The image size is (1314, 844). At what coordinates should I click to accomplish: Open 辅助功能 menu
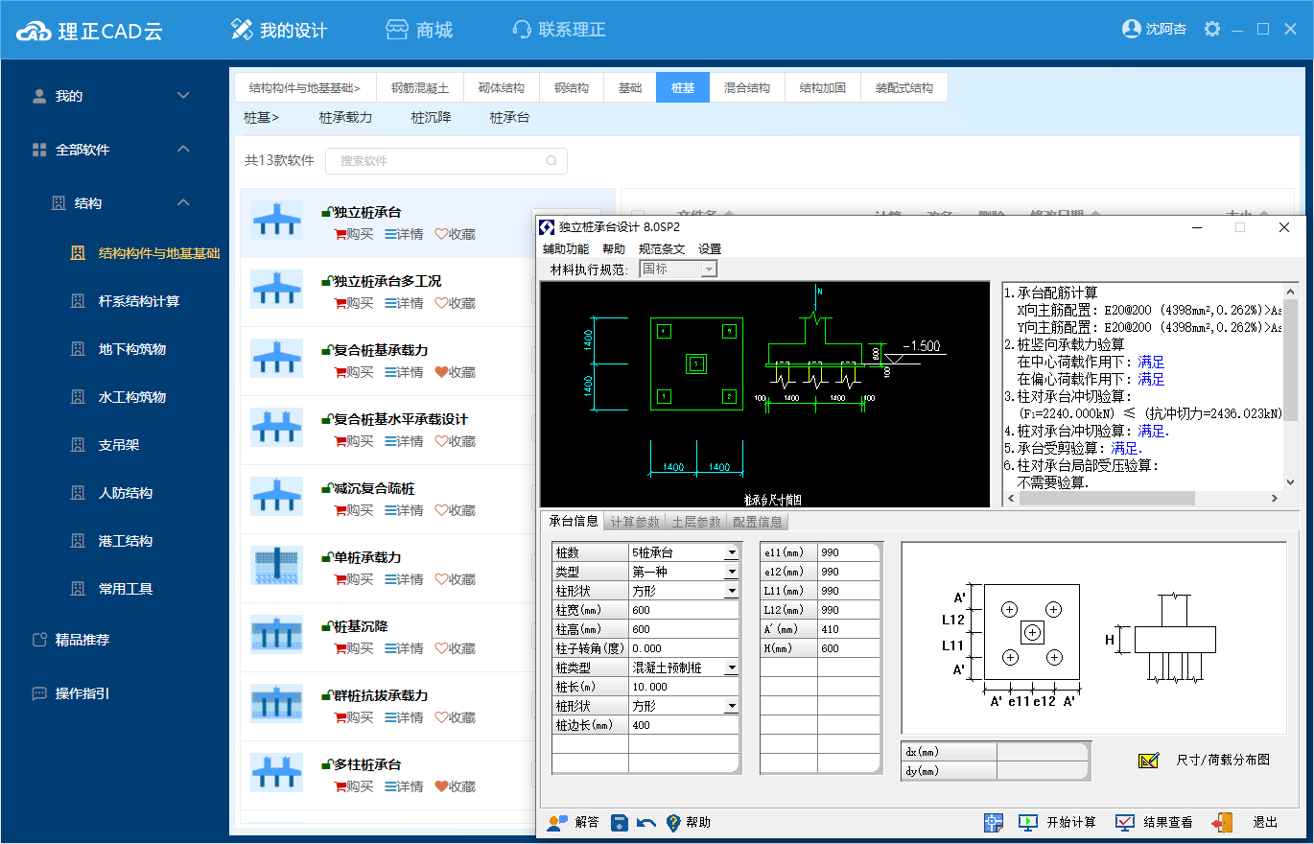pyautogui.click(x=566, y=248)
